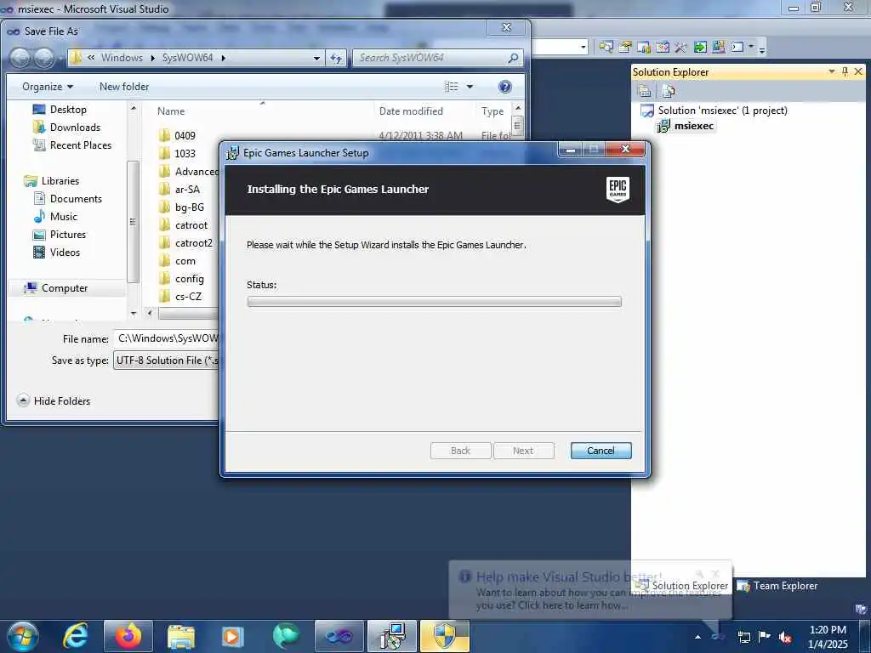
Task: Click the first Visual Studio toolbar icon beside the combo box
Action: coord(606,48)
